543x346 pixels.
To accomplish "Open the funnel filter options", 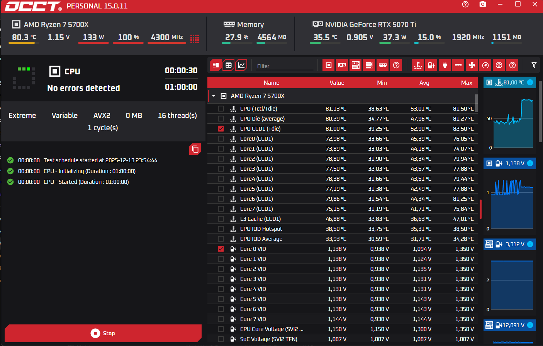I will [534, 65].
